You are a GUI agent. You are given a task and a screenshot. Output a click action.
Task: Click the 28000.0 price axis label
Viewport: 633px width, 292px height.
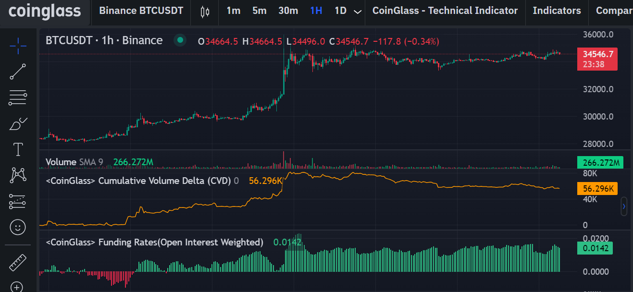599,144
